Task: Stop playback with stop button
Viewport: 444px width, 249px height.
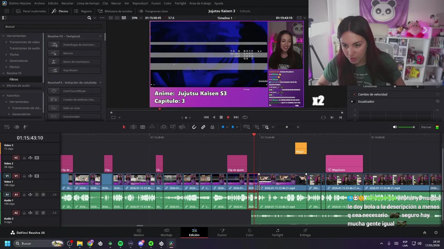Action: tap(221, 117)
